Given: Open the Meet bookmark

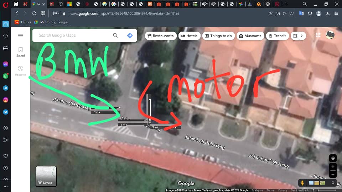Looking at the screenshot, I should [x=52, y=22].
